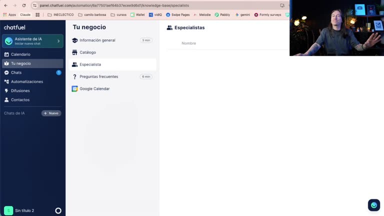Select Tu negocio in the sidebar

click(32, 63)
